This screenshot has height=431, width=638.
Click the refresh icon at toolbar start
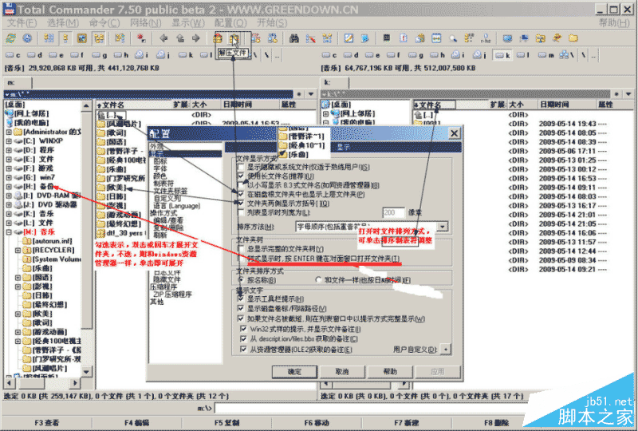click(x=10, y=38)
